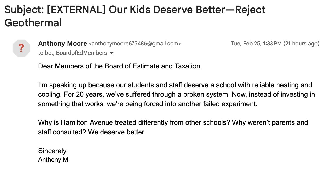
Task: Click the "Anthony M." signature
Action: (x=54, y=160)
